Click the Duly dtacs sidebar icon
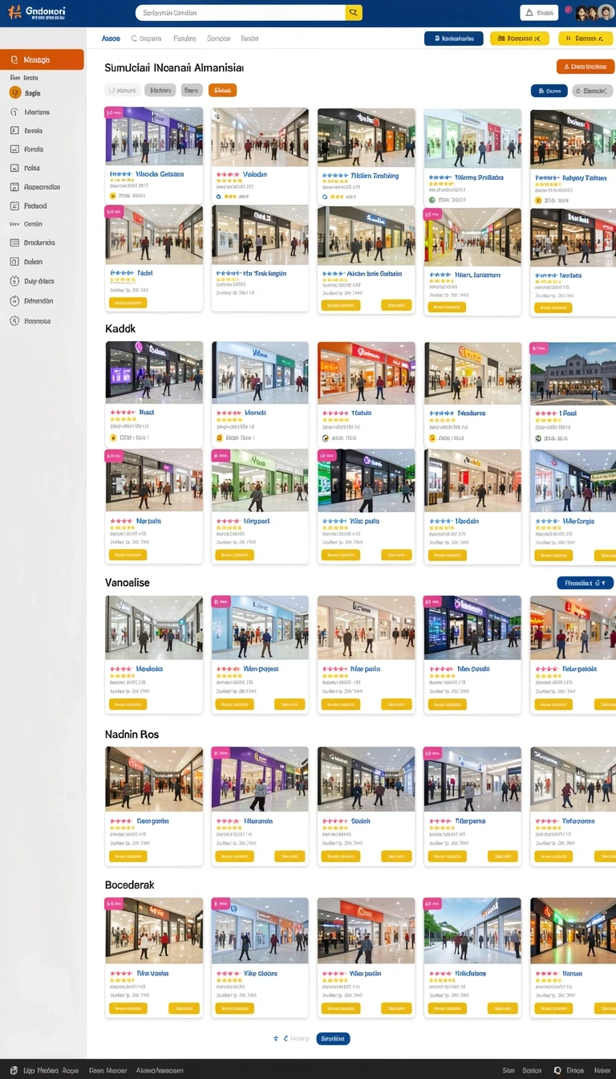The width and height of the screenshot is (616, 1079). [x=14, y=282]
